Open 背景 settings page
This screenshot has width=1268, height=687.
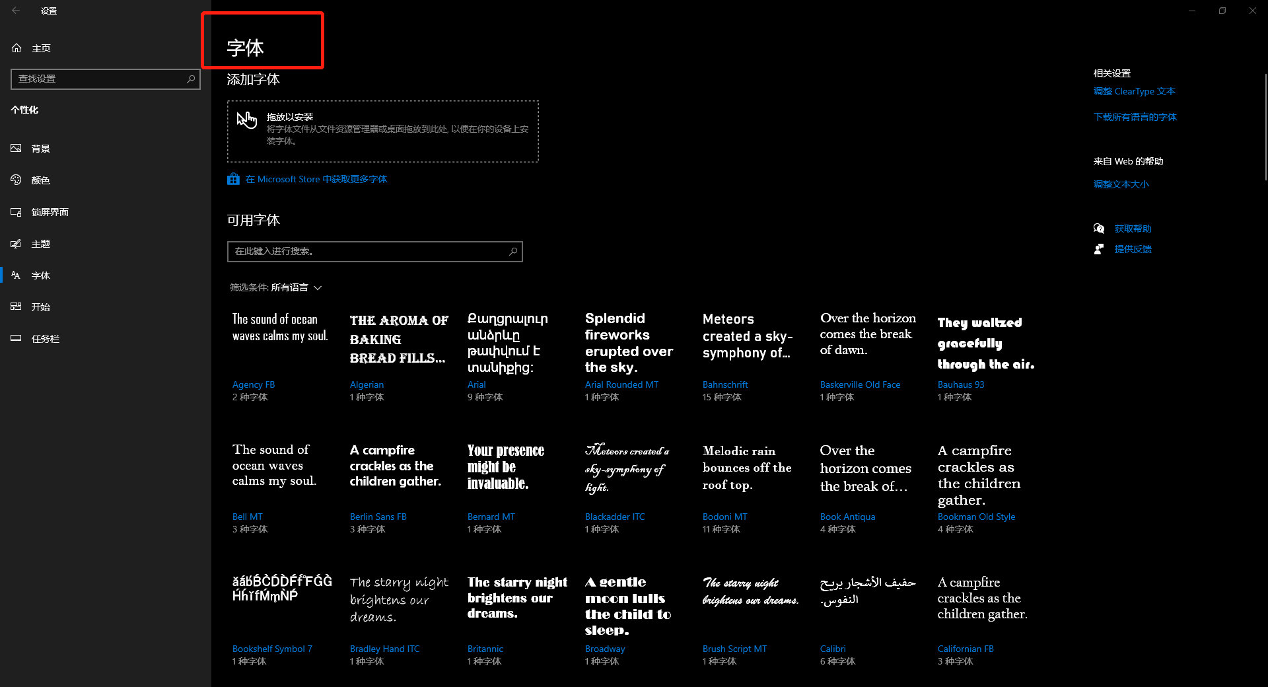(106, 149)
